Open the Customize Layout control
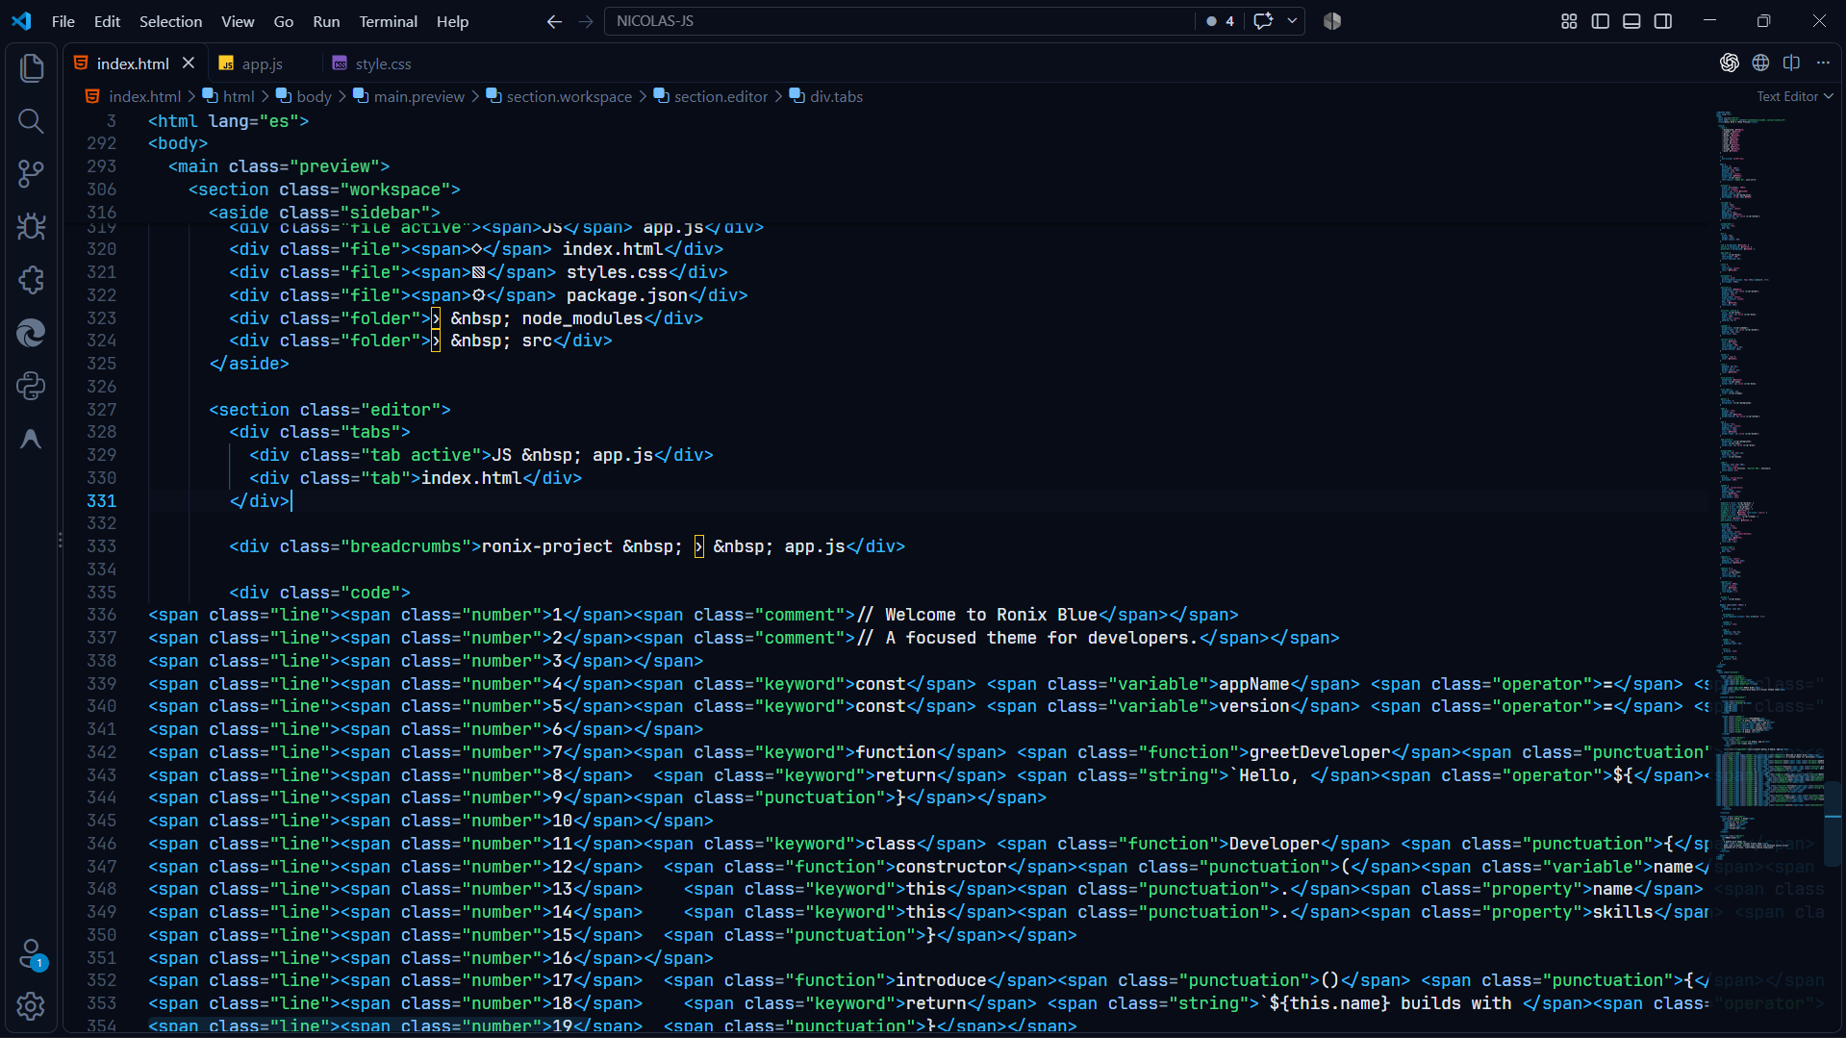Image resolution: width=1846 pixels, height=1038 pixels. [x=1569, y=21]
